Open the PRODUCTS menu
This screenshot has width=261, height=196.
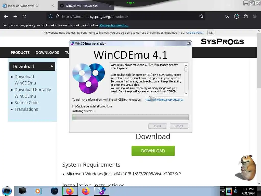(x=20, y=53)
